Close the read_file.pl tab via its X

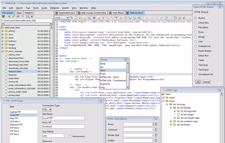pyautogui.click(x=110, y=13)
